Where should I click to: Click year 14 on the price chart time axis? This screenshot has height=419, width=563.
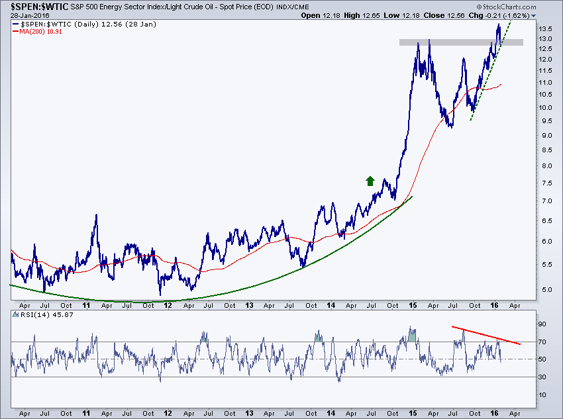[331, 305]
